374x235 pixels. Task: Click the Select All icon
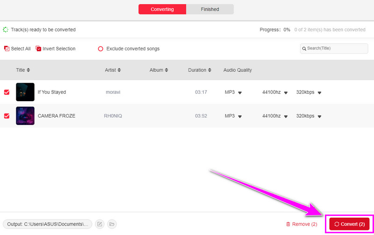(7, 48)
